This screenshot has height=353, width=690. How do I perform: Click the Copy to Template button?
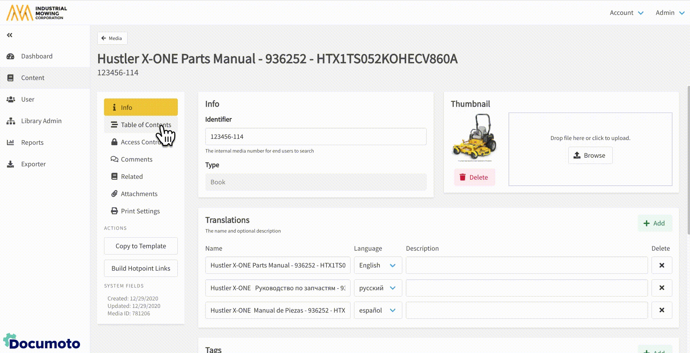(x=141, y=246)
